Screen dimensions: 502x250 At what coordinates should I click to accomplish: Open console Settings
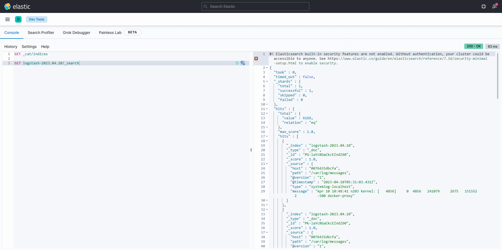29,47
